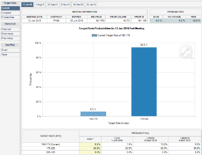Click the MEETING DATE column header

(34, 17)
